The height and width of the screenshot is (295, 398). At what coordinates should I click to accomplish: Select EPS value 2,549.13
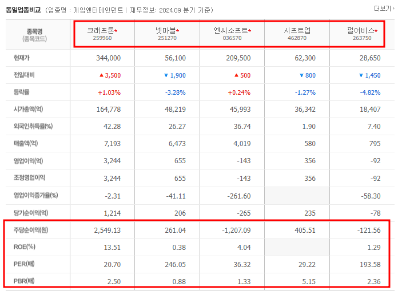point(108,231)
